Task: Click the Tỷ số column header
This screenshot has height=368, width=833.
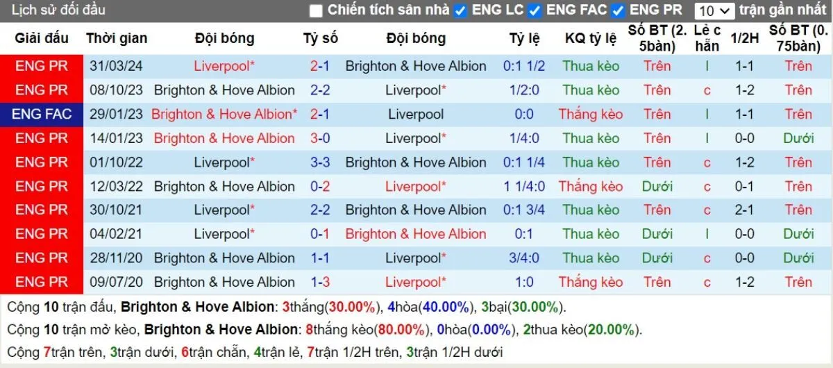Action: tap(320, 38)
